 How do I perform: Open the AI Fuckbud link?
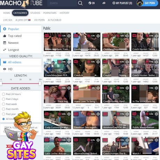coord(55,20)
